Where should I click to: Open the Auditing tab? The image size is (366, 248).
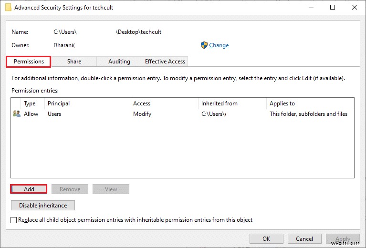point(119,62)
